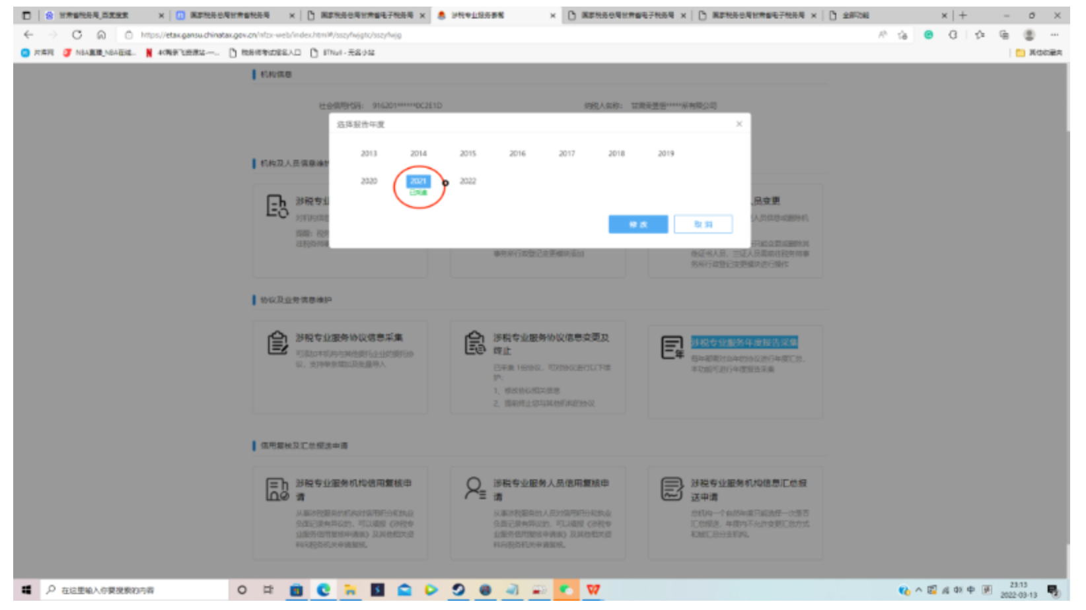Open the Favorites list icon
This screenshot has height=610, width=1086.
coord(980,34)
